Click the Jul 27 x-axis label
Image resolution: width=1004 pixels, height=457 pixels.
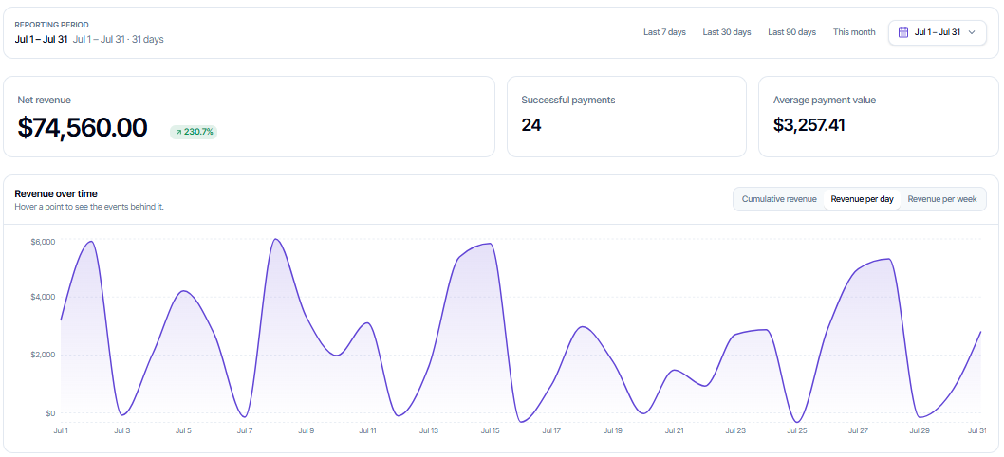pos(858,430)
